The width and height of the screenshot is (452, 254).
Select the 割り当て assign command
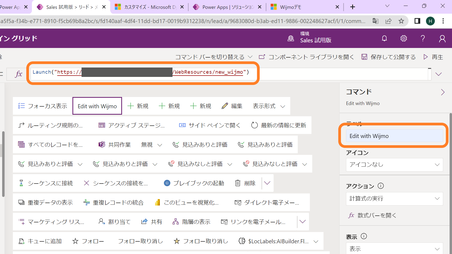[x=114, y=222]
